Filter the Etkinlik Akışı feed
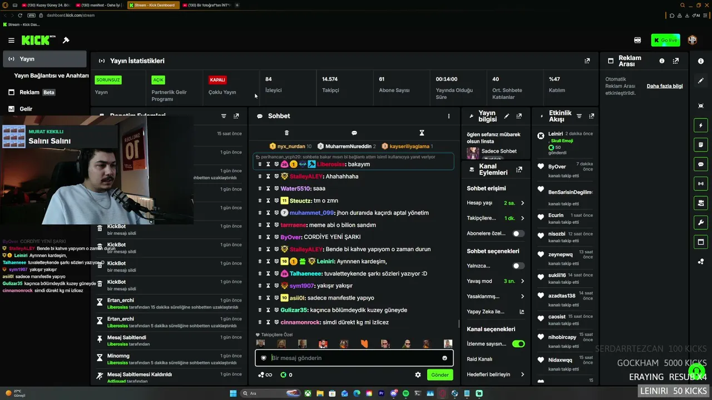The width and height of the screenshot is (712, 400). [579, 116]
